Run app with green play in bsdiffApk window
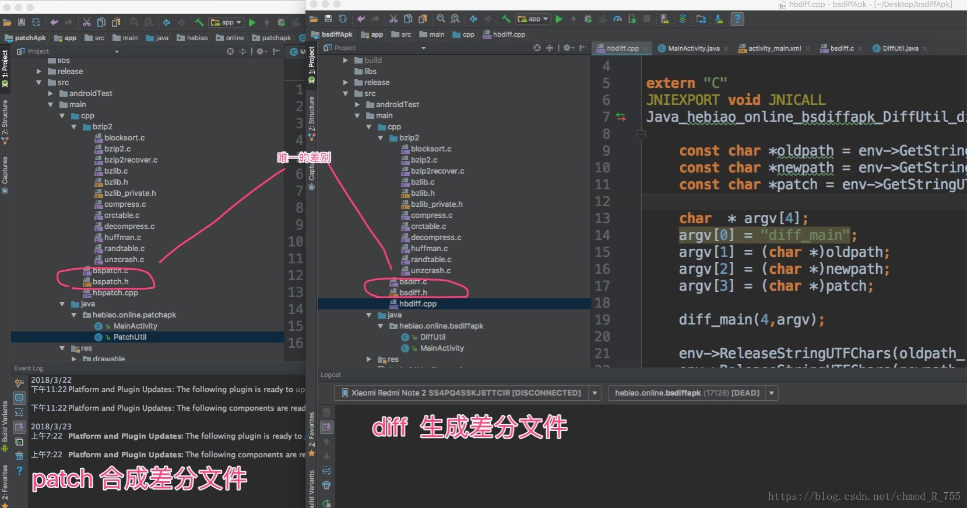The height and width of the screenshot is (508, 967). click(559, 19)
